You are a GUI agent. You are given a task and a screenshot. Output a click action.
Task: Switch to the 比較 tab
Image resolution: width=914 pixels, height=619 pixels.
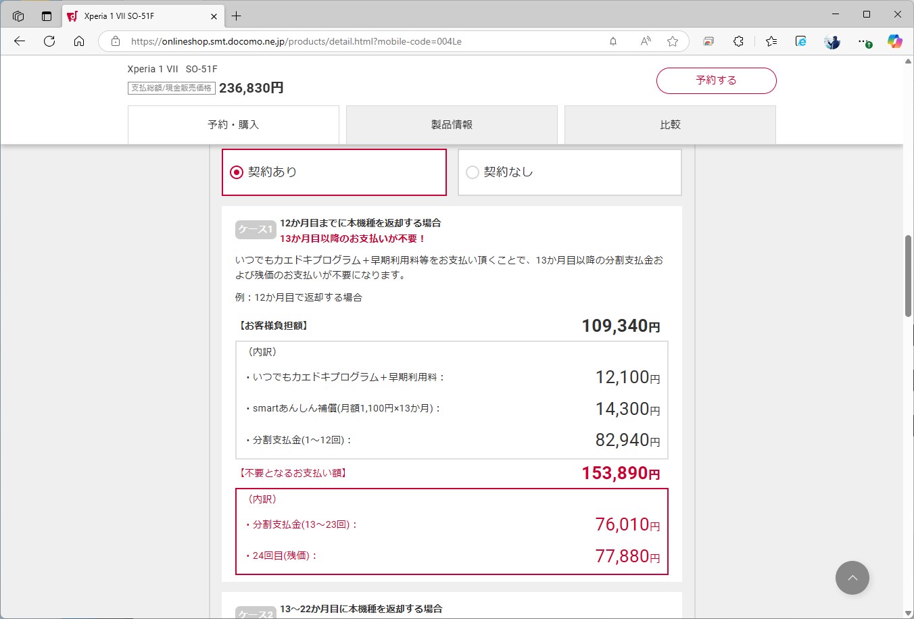coord(669,124)
